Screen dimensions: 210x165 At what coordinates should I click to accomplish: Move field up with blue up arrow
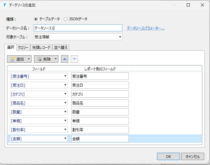tap(64, 59)
